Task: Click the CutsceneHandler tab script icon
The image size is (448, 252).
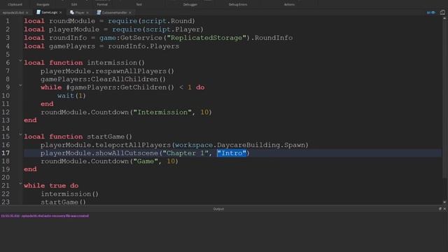Action: (x=99, y=13)
